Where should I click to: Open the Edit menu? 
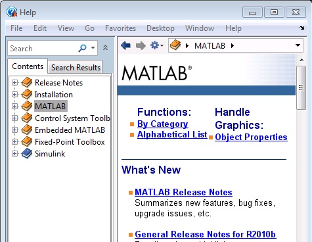[40, 28]
